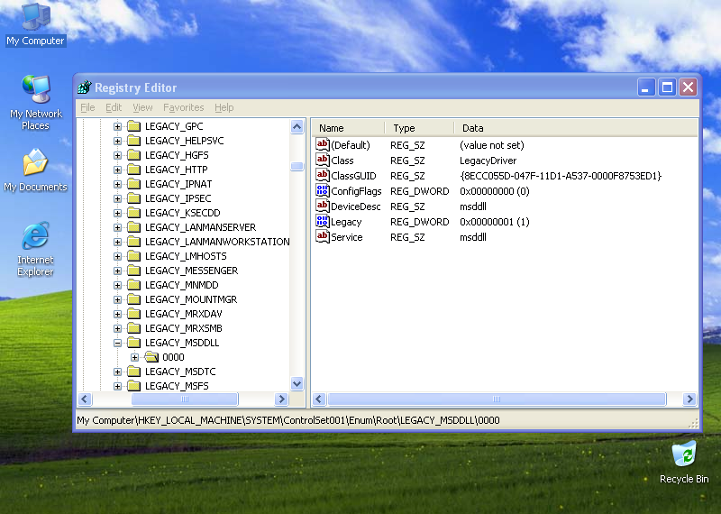Select the 'LegacyDriver' data value
Viewport: 721px width, 514px height.
(488, 161)
